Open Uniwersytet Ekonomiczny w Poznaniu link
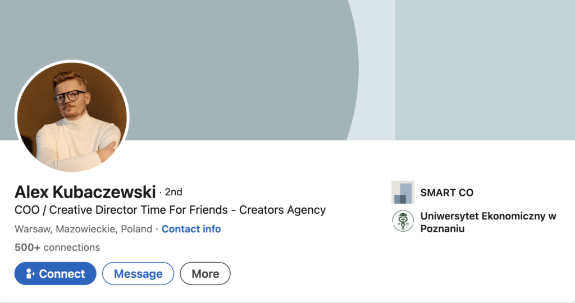The image size is (575, 303). (488, 222)
